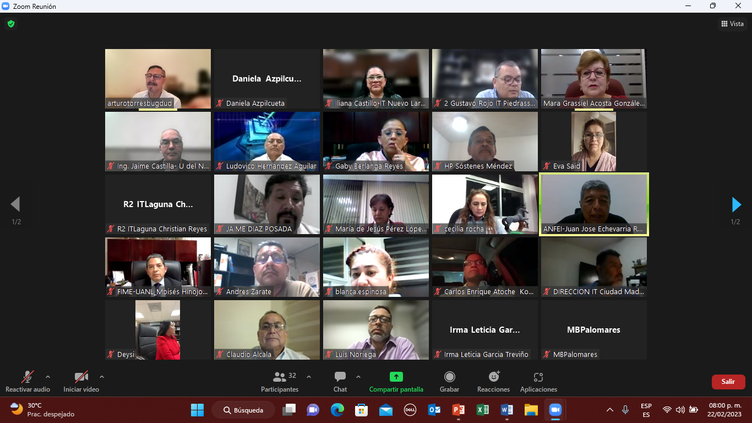
Task: Open Microsoft Edge from taskbar
Action: click(x=337, y=410)
